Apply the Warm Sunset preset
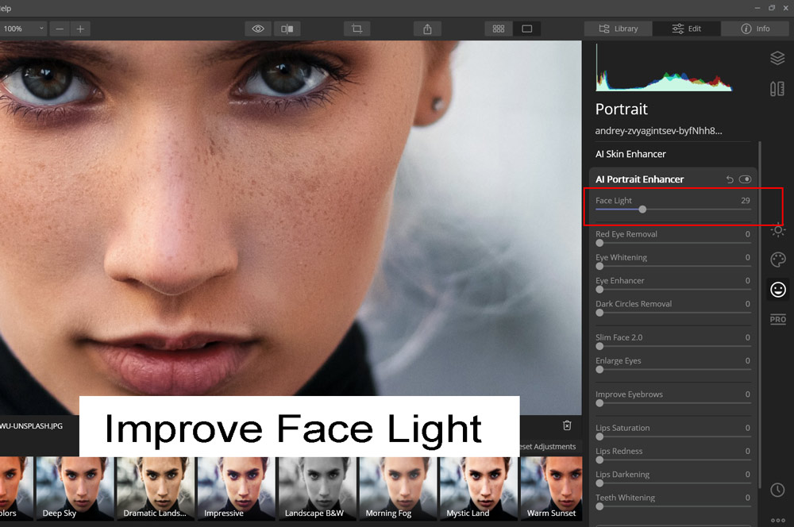This screenshot has width=794, height=527. (552, 489)
